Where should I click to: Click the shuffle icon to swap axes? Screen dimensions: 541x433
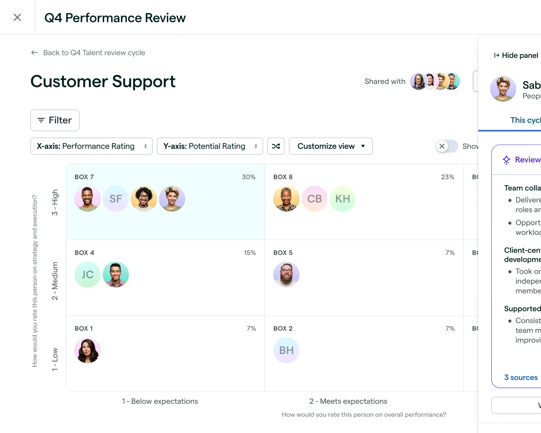(276, 146)
